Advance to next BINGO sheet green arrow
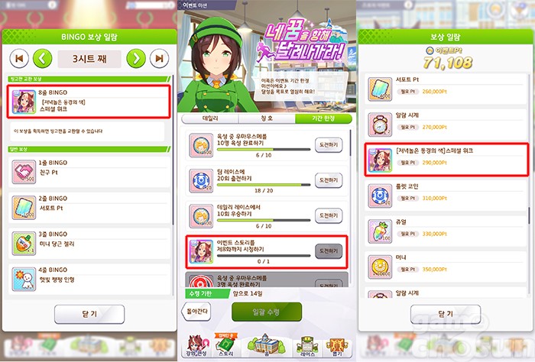This screenshot has height=362, width=535. point(136,59)
